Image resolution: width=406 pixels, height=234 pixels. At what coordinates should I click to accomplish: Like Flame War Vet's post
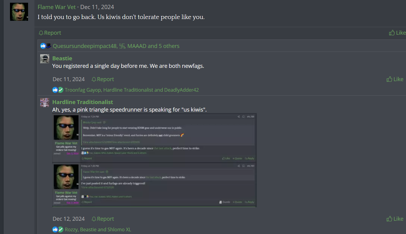[x=397, y=33]
